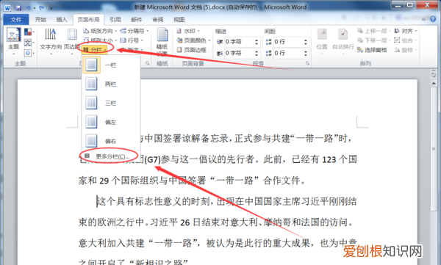Click 页边距 margins button
441x265 pixels.
point(72,41)
